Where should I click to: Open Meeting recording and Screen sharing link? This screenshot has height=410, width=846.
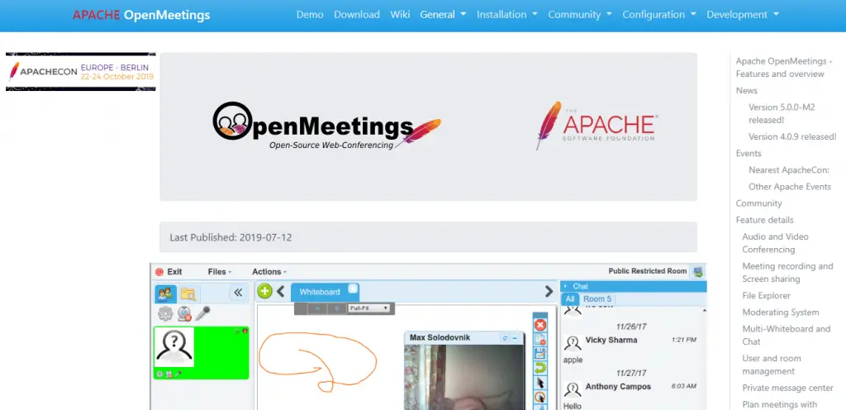[787, 273]
